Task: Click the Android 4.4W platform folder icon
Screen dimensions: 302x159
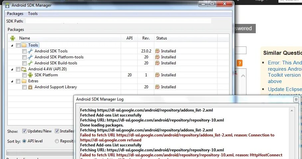Action: tap(24, 69)
